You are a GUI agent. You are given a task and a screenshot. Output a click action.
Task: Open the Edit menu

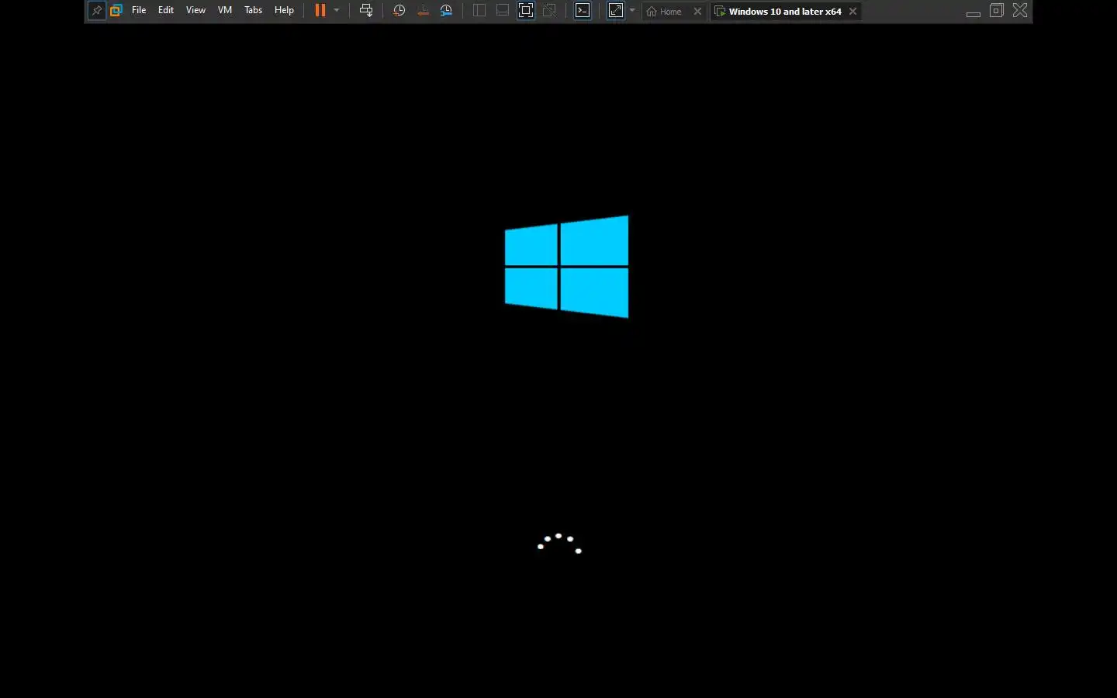pos(166,10)
